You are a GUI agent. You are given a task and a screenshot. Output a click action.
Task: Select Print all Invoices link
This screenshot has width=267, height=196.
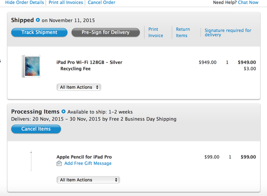[66, 2]
